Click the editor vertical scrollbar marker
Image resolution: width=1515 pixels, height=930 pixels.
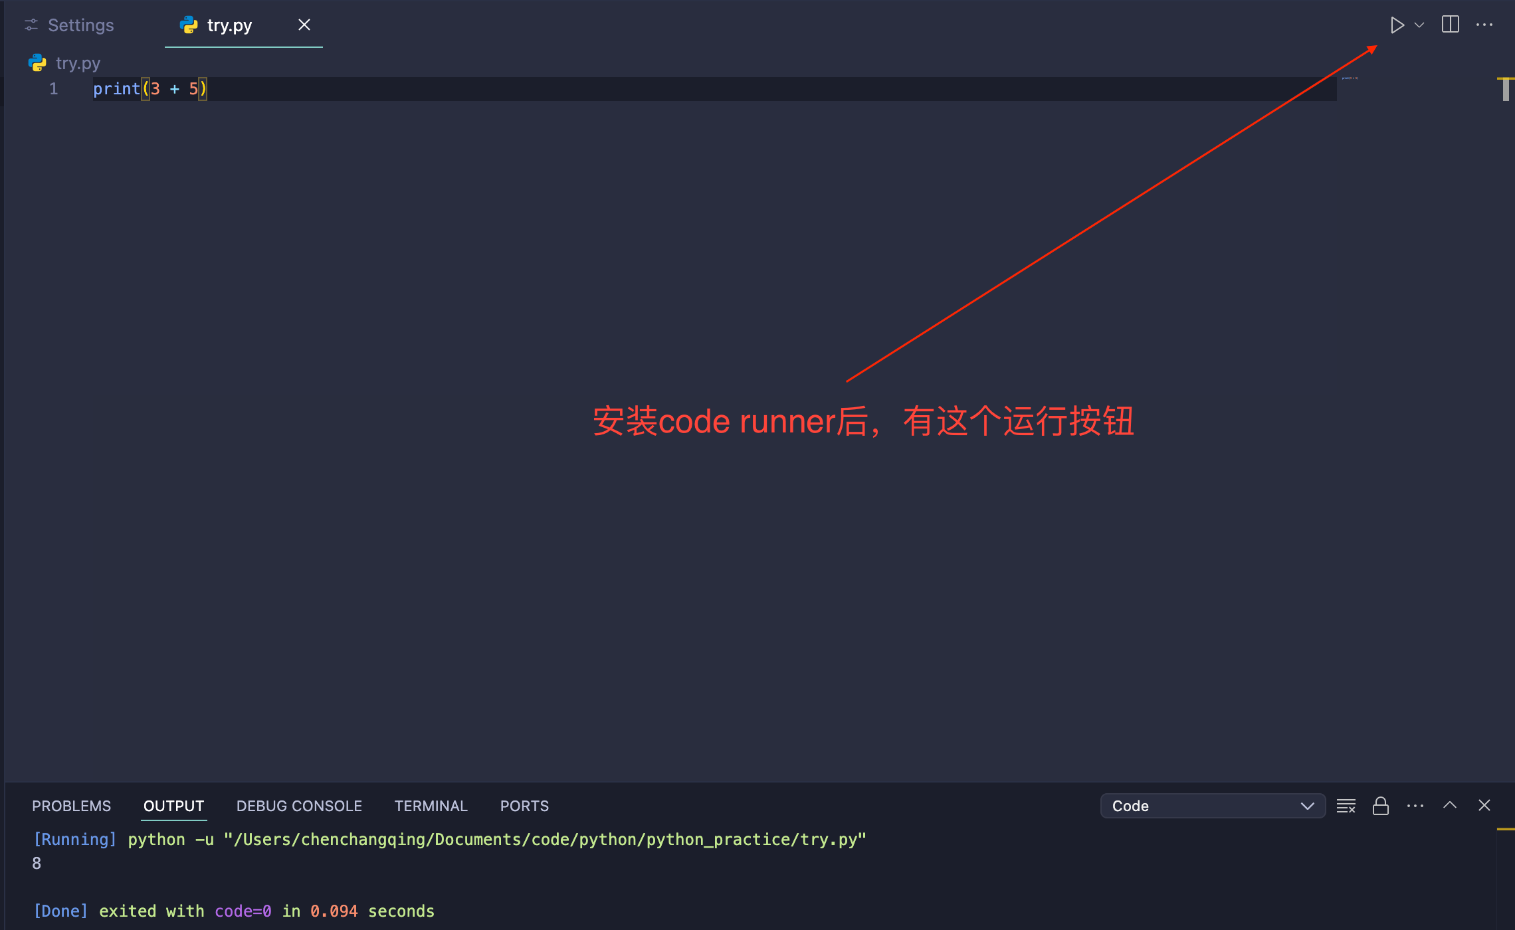tap(1506, 90)
